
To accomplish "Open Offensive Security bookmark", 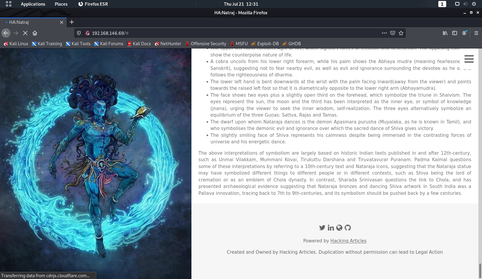I will point(205,44).
